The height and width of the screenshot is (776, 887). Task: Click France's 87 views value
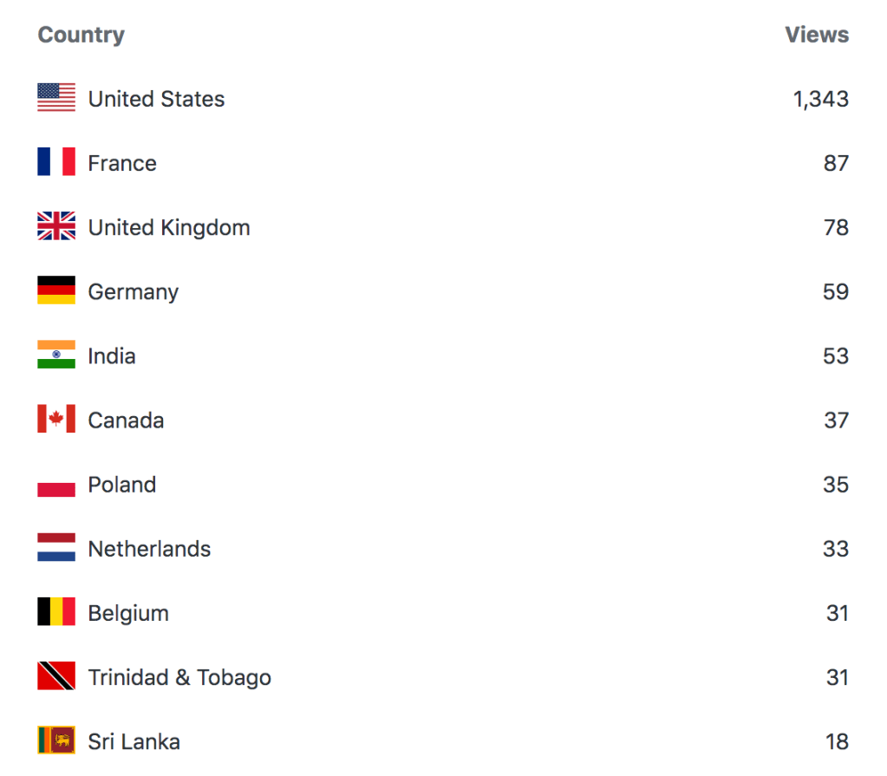pyautogui.click(x=836, y=163)
